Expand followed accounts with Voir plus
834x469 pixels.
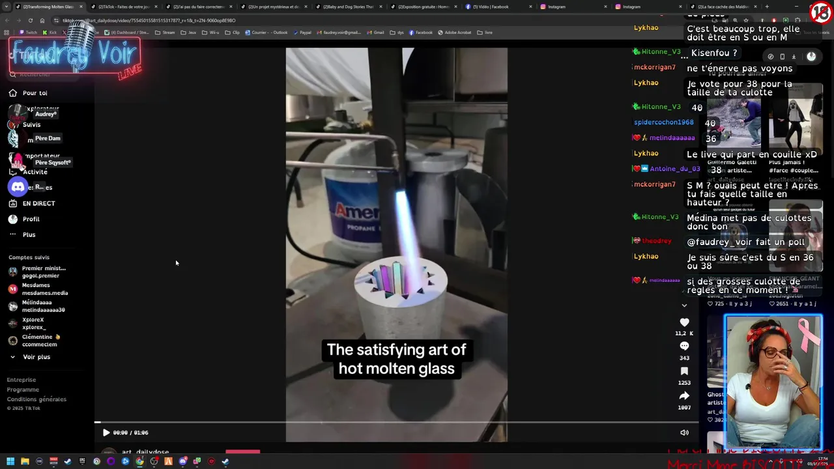36,357
